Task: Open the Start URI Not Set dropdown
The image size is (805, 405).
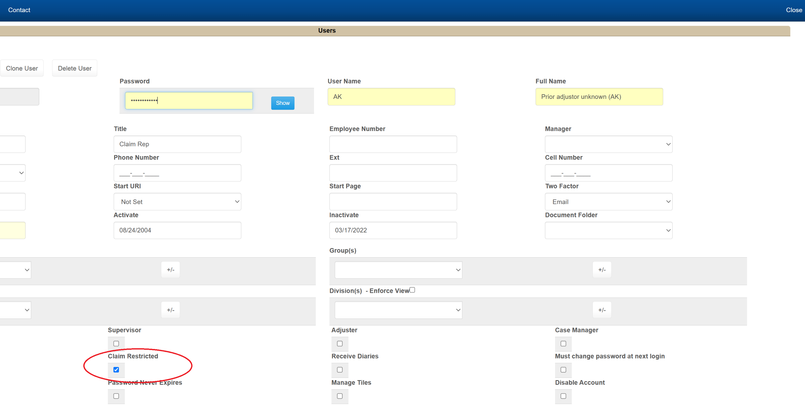Action: 177,202
